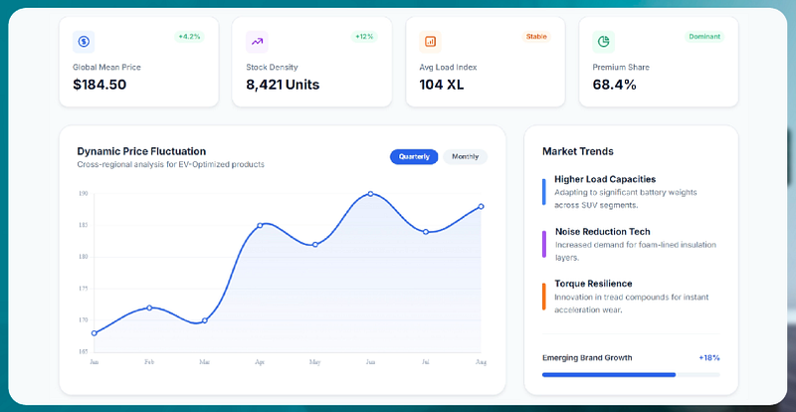Click the Emerging Brand Growth progress bar

point(631,374)
